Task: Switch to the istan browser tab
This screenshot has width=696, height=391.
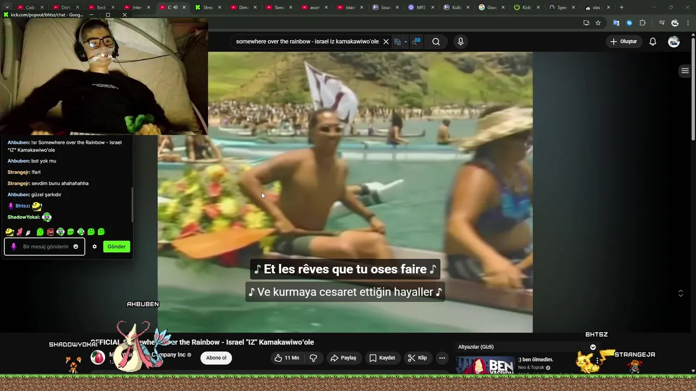Action: pos(350,8)
